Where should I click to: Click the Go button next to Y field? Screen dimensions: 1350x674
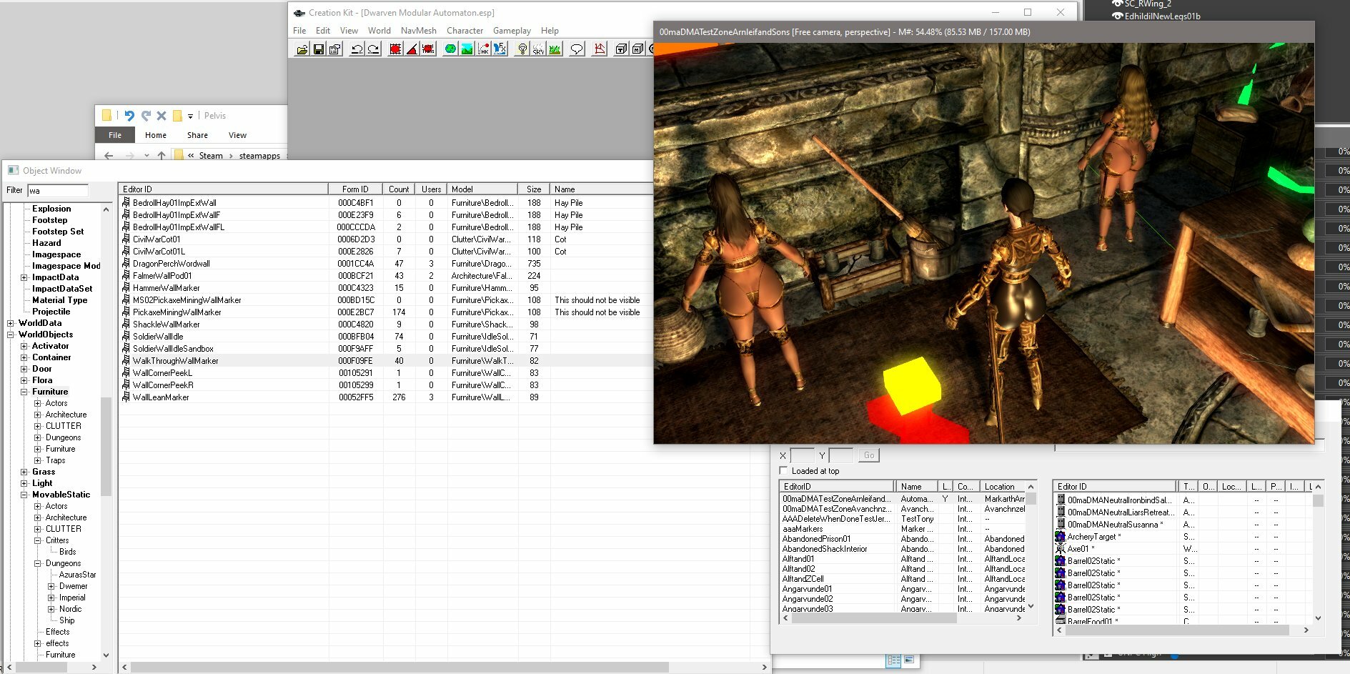pyautogui.click(x=869, y=455)
